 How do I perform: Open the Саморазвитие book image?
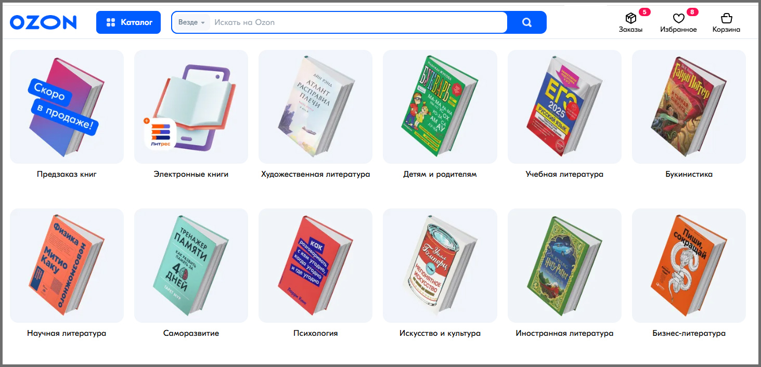point(191,266)
